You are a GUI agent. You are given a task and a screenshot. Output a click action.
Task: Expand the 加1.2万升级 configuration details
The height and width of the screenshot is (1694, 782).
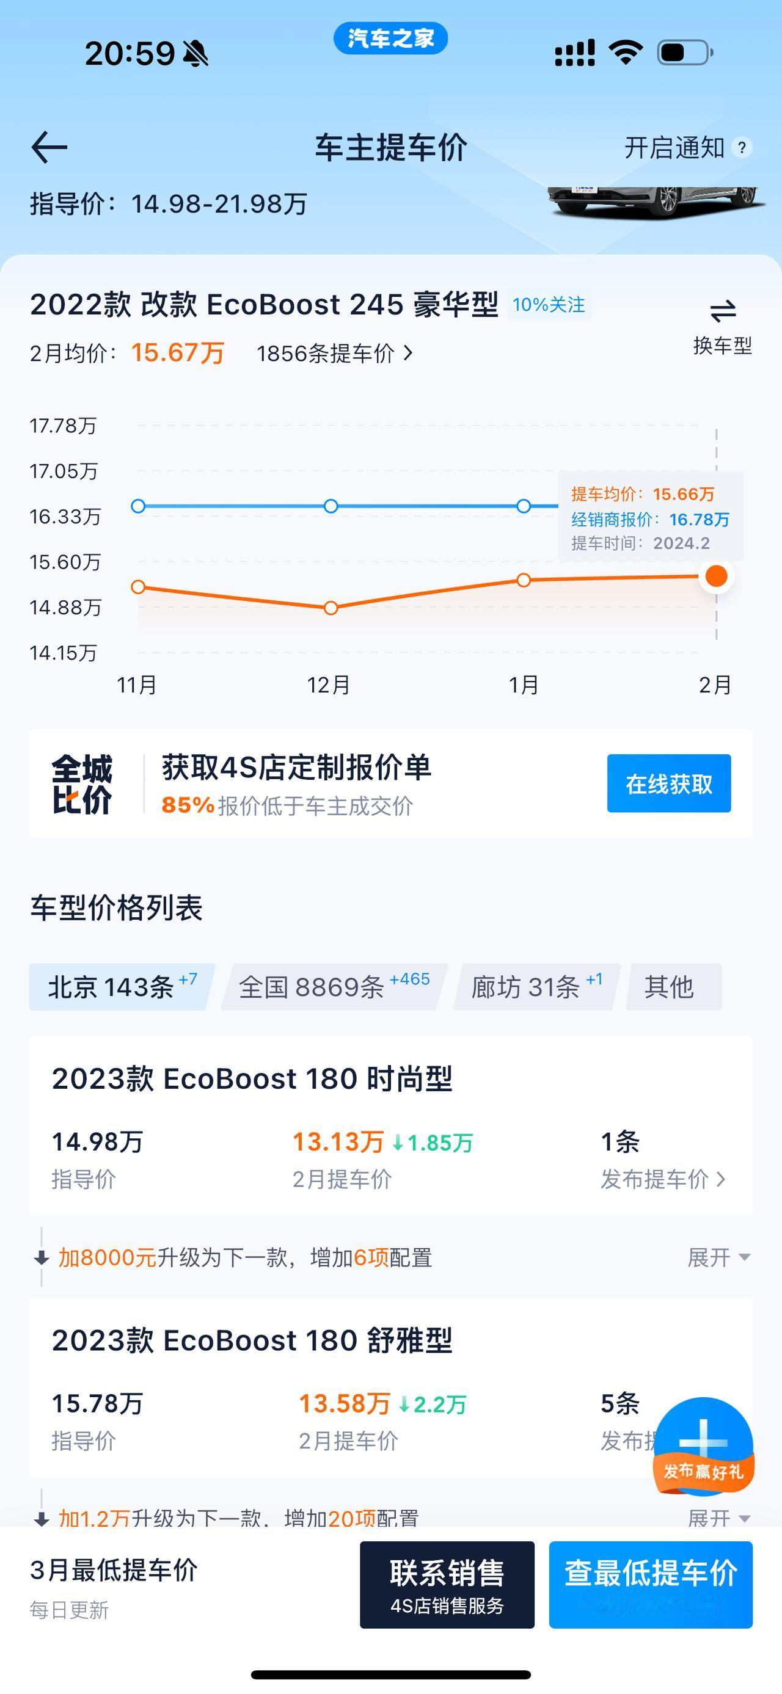click(x=718, y=1518)
